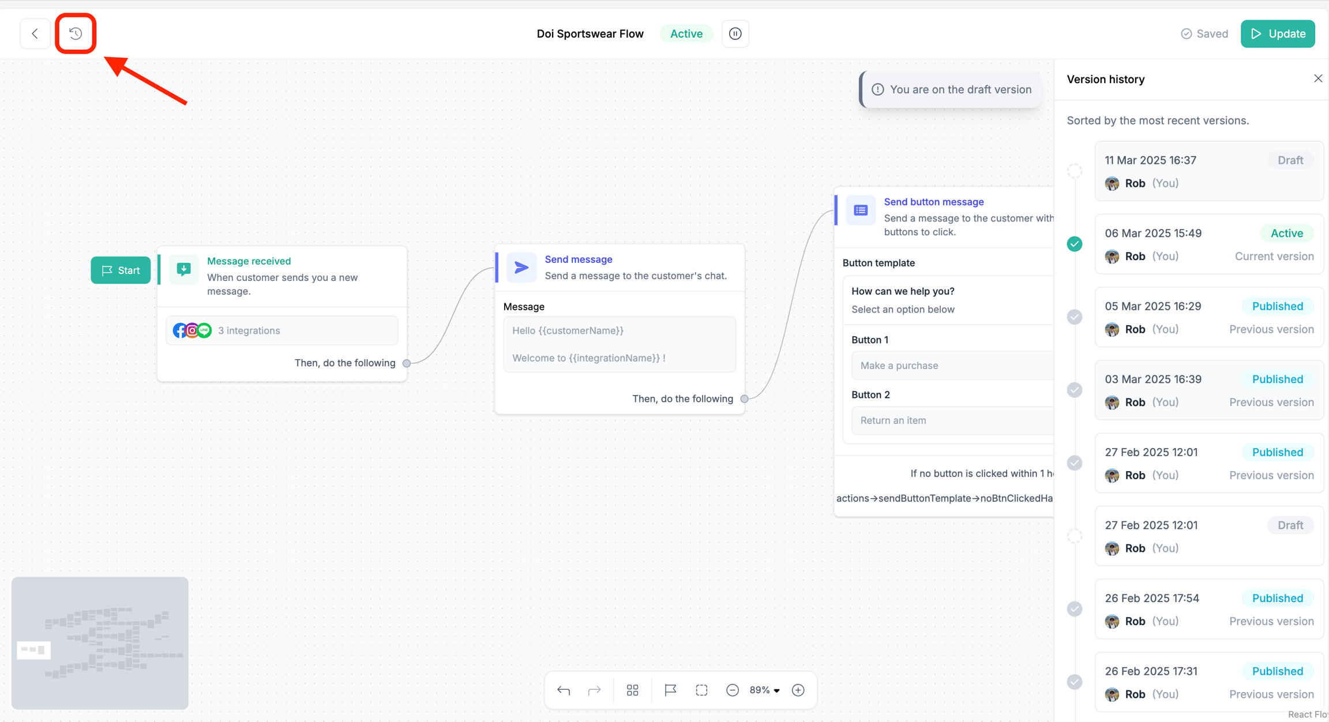
Task: Zoom out with the minus icon
Action: 732,690
